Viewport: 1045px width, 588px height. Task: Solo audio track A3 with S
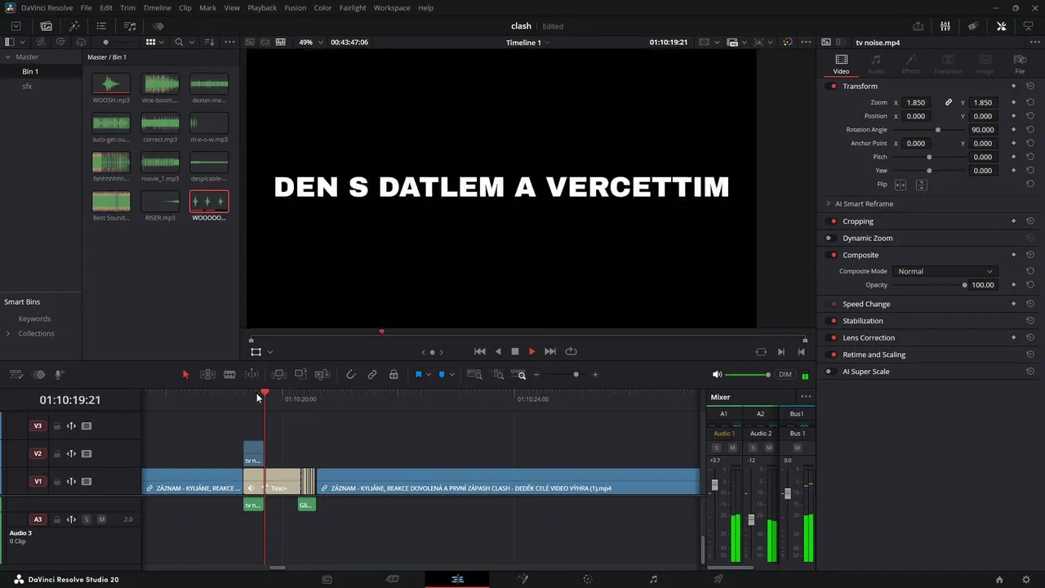pyautogui.click(x=87, y=519)
